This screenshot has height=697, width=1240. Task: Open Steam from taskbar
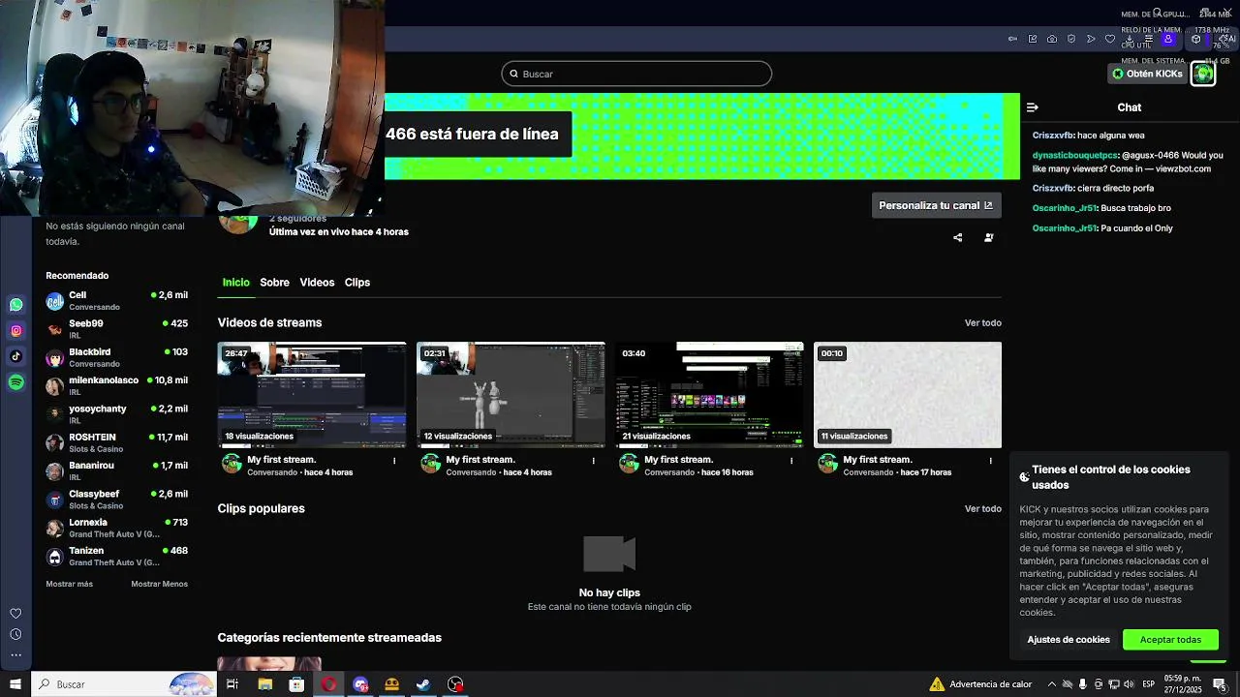point(423,684)
